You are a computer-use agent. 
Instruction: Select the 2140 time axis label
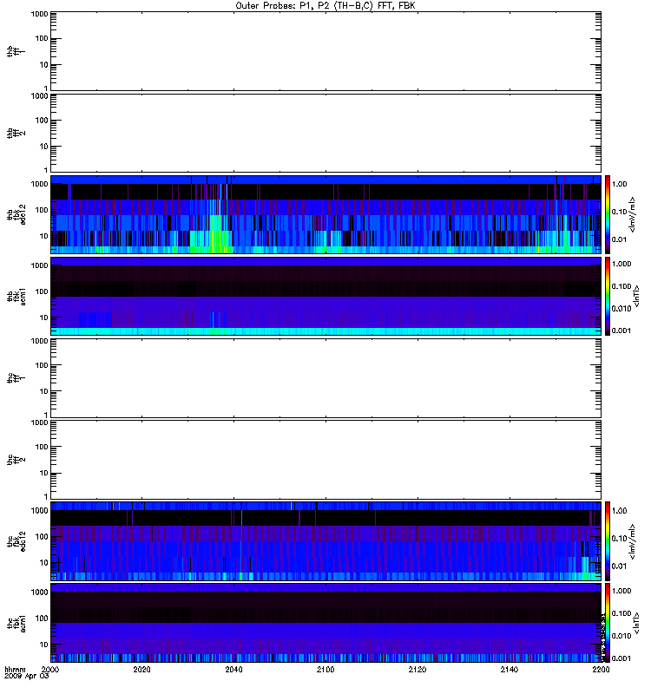(x=510, y=670)
